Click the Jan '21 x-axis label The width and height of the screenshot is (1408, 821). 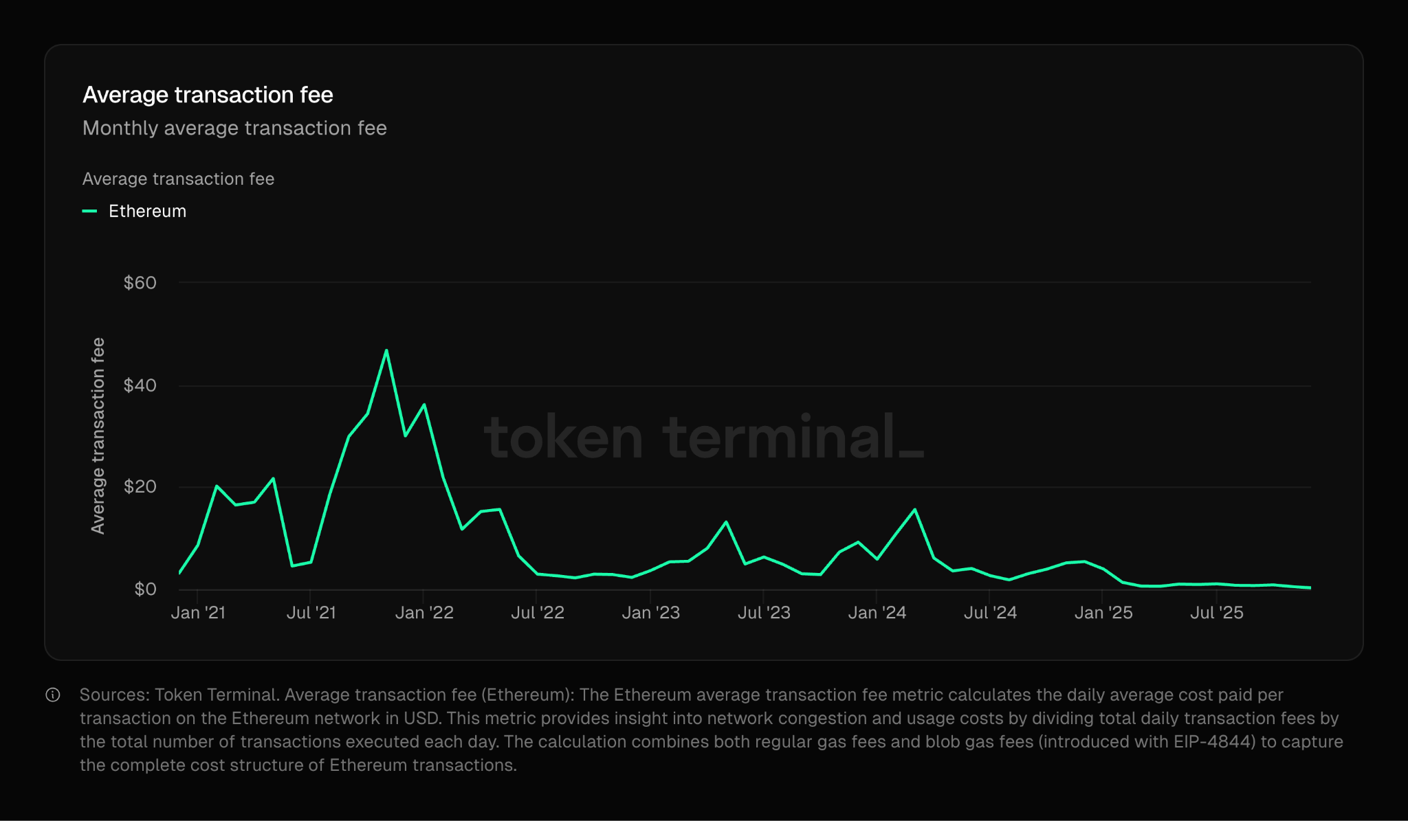click(198, 612)
